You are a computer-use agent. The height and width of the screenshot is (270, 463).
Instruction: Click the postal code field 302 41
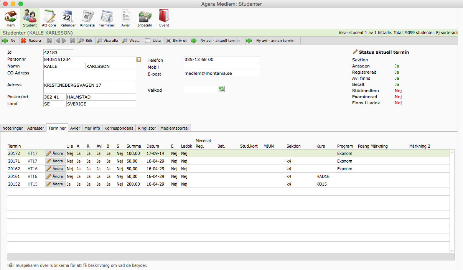coord(54,97)
